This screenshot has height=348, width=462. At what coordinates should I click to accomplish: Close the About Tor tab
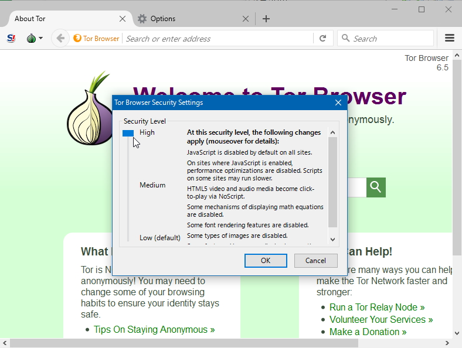coord(123,19)
